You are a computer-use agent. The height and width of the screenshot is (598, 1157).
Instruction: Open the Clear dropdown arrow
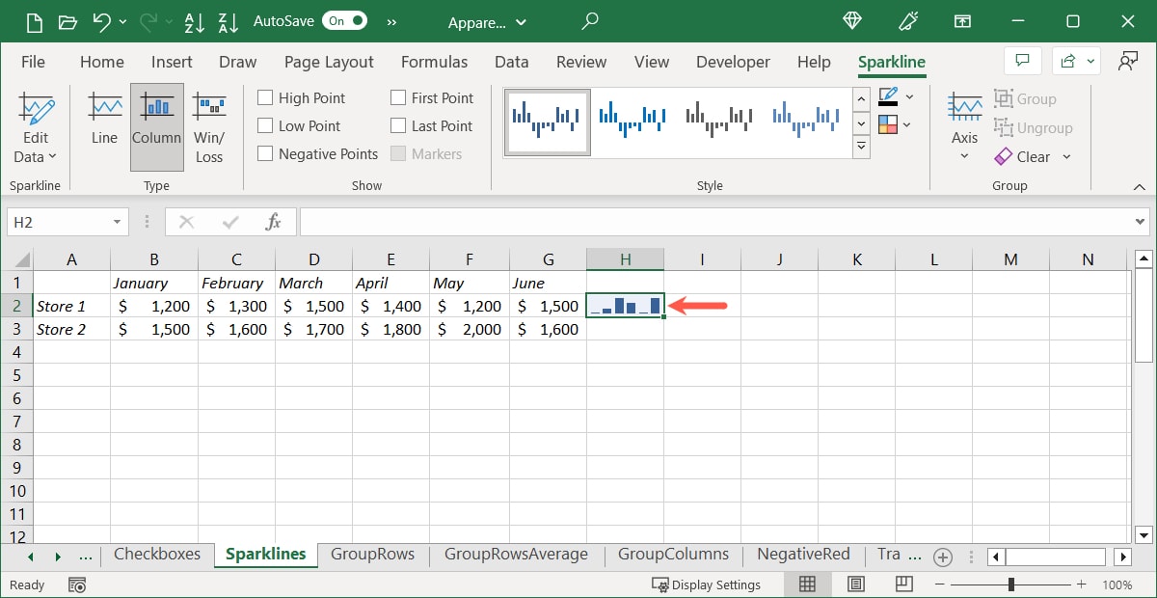pos(1064,156)
